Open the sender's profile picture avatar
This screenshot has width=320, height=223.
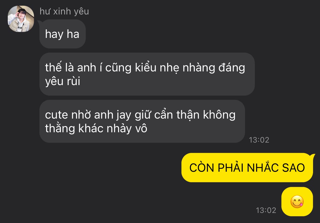coord(21,19)
